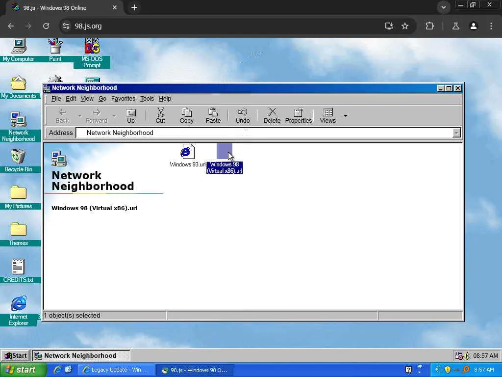Open My Computer desktop icon

point(19,50)
